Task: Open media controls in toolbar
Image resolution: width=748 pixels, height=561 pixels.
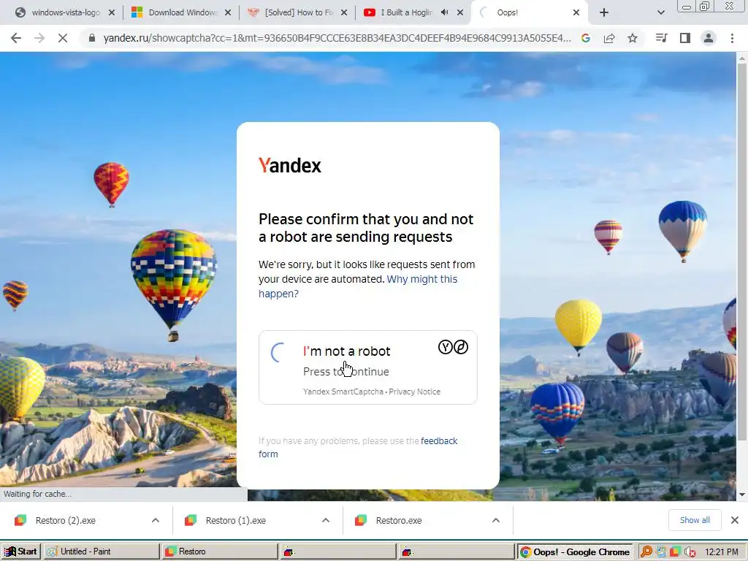Action: pyautogui.click(x=662, y=38)
